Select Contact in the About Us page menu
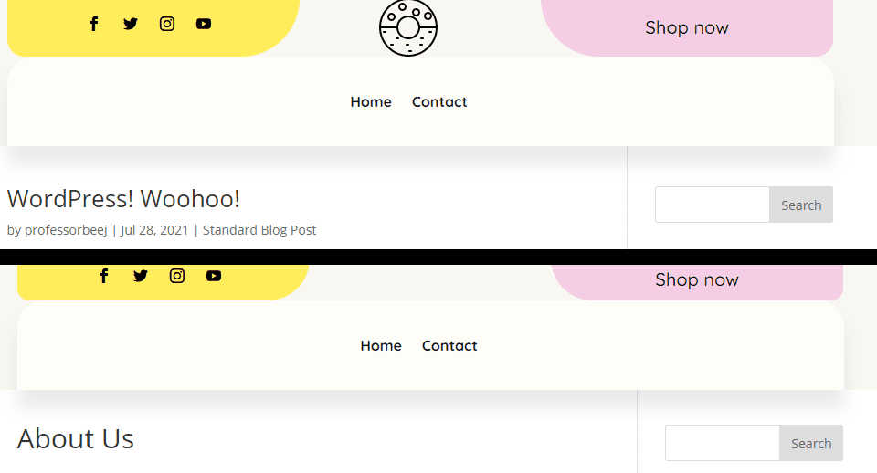The width and height of the screenshot is (877, 473). [449, 346]
